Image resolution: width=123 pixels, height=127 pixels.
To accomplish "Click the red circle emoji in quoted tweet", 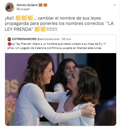I will [9, 44].
